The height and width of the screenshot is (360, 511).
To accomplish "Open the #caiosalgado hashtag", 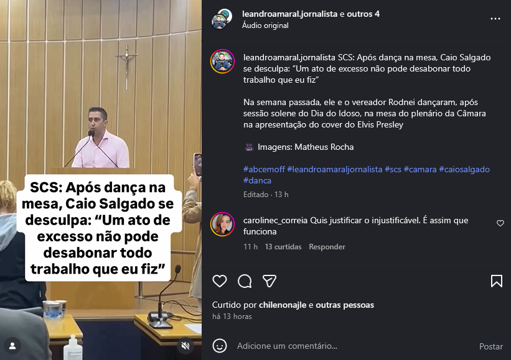I will click(x=464, y=169).
